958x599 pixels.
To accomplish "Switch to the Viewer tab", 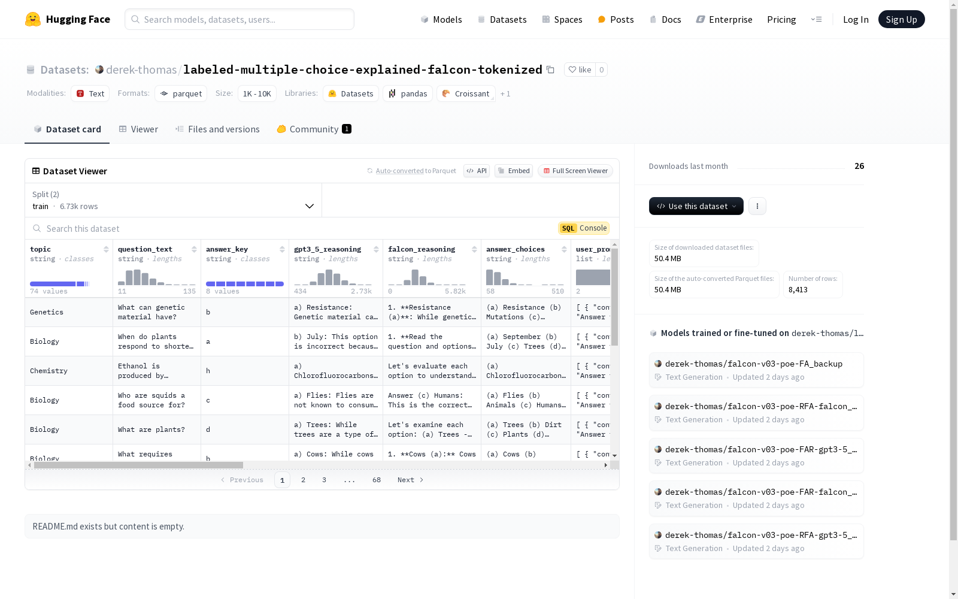I will pyautogui.click(x=138, y=129).
